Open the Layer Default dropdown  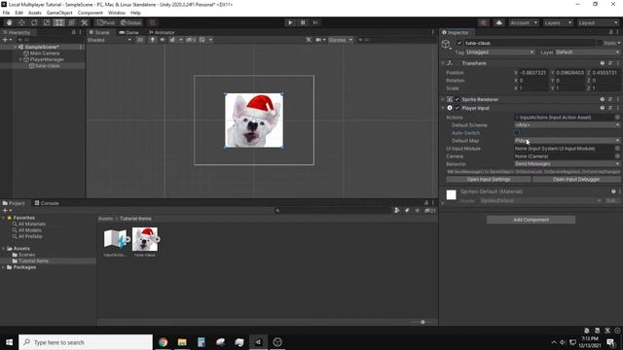pos(587,52)
